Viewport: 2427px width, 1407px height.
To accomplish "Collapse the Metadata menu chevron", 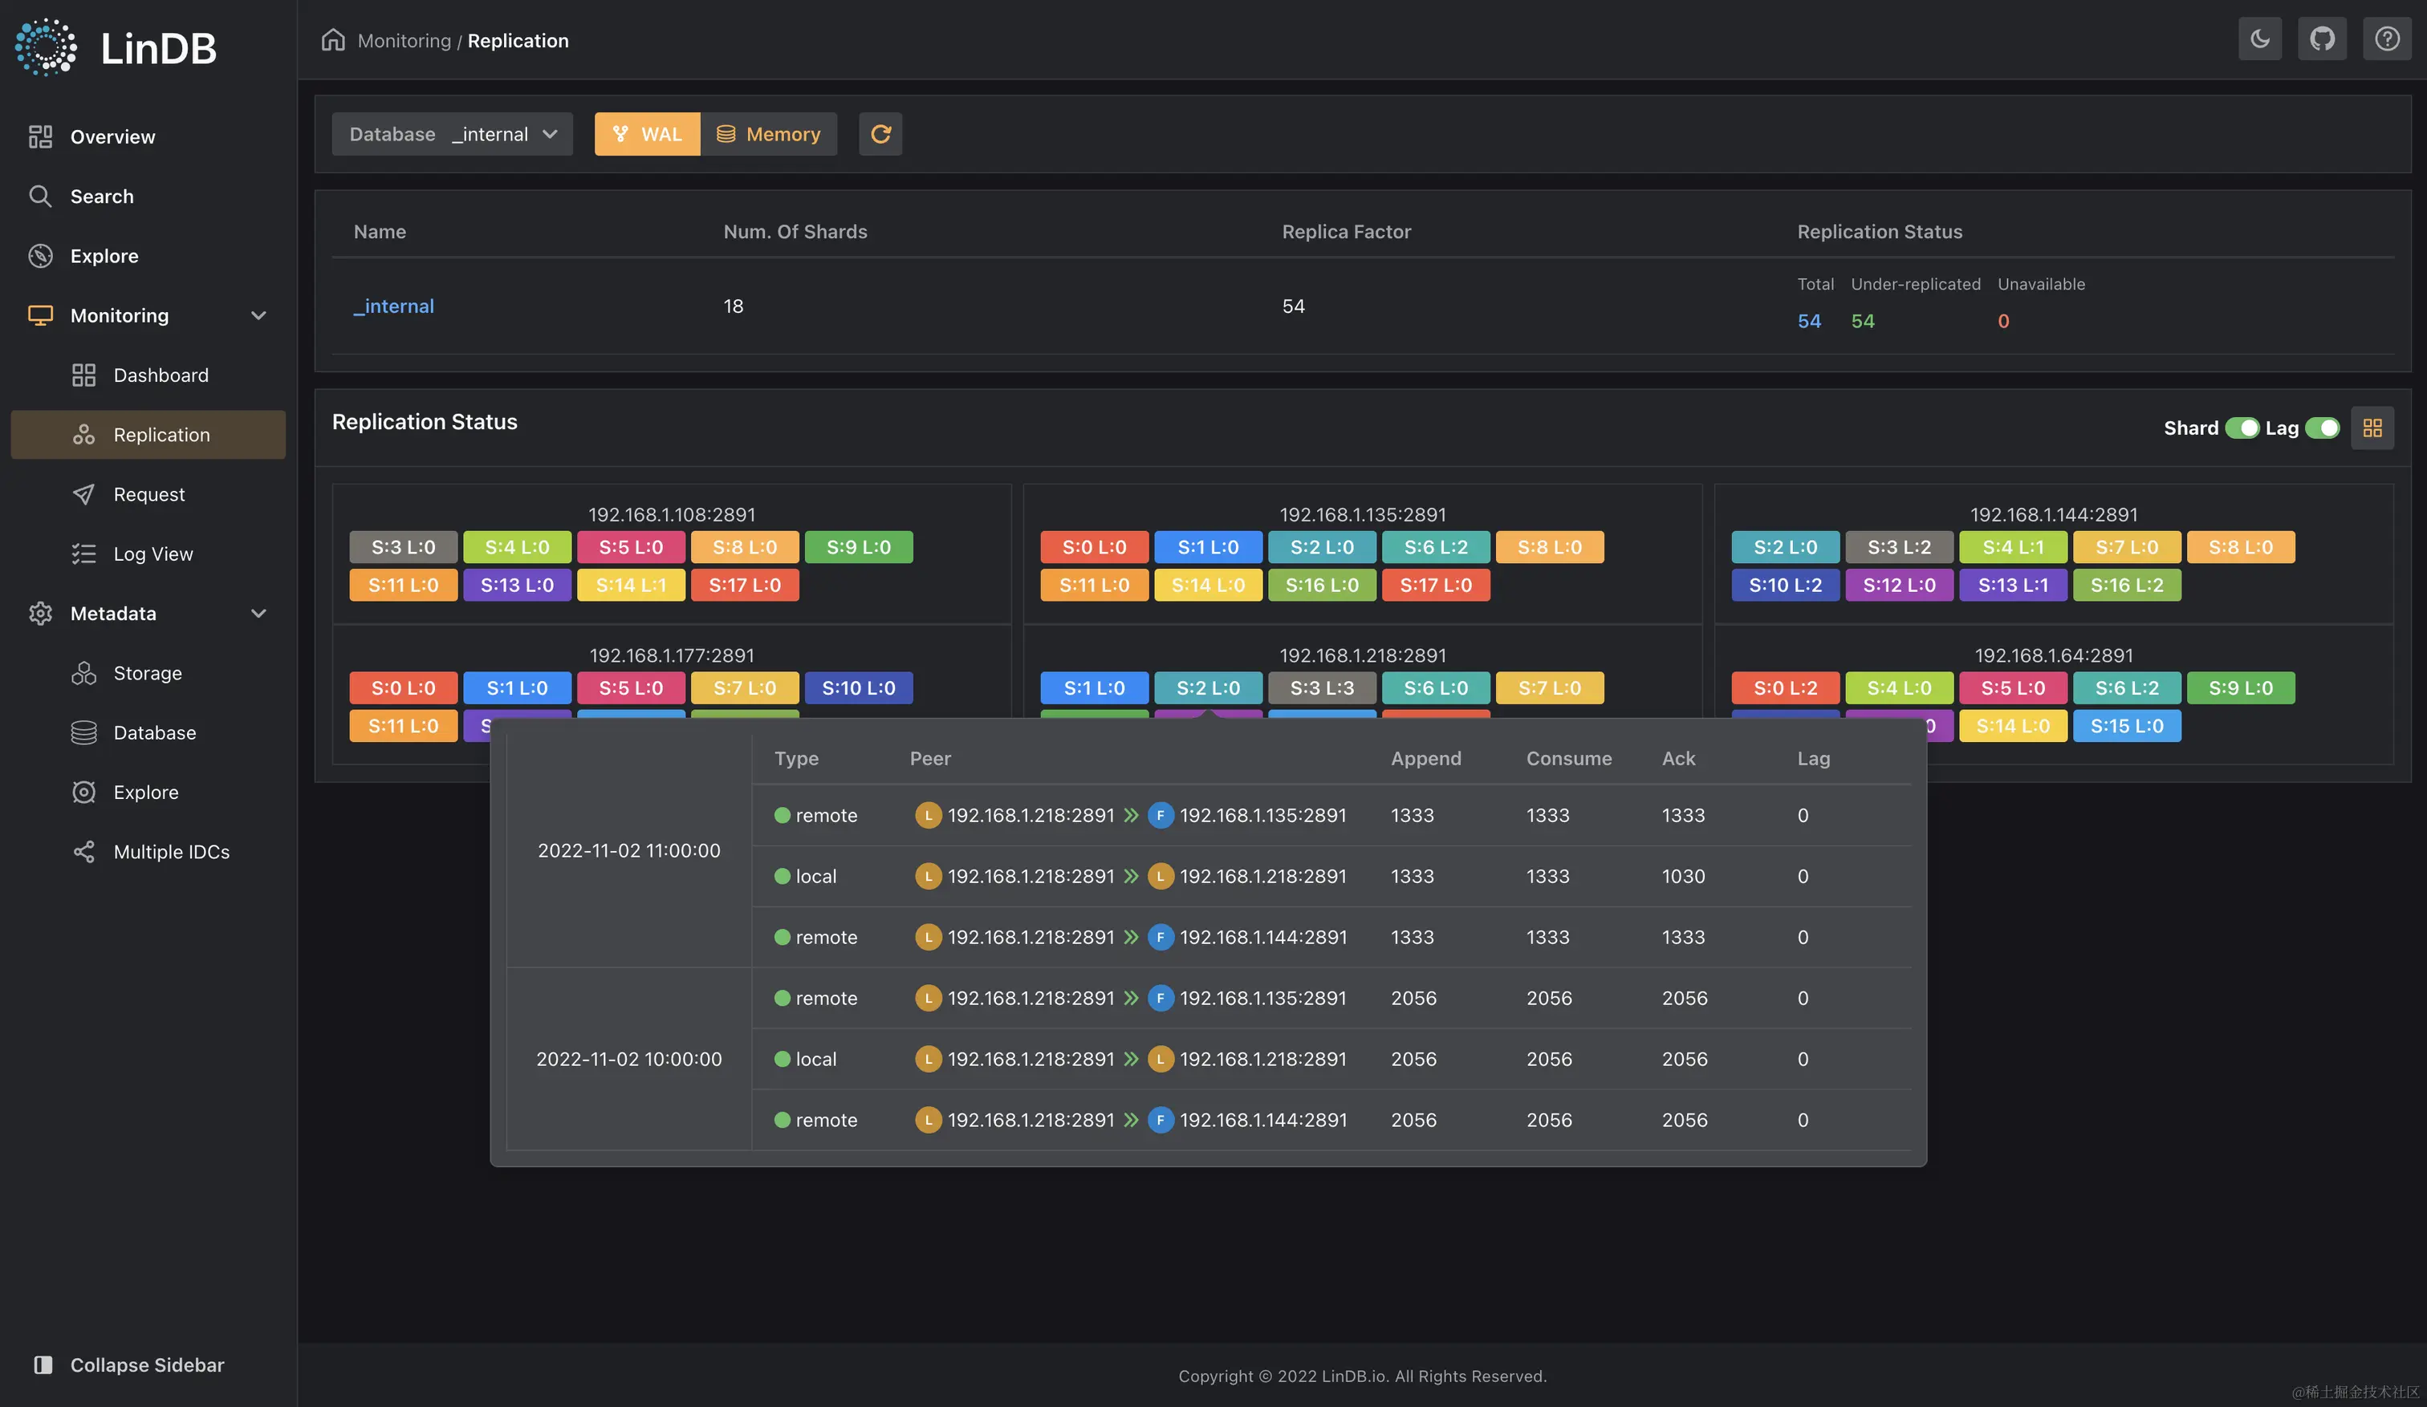I will pos(258,613).
